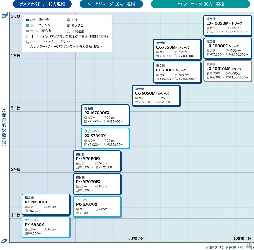Click the cart icon beside ¥498,000〜 on PX-M7090FX
Viewport: 254px width, 250px height.
105,122
